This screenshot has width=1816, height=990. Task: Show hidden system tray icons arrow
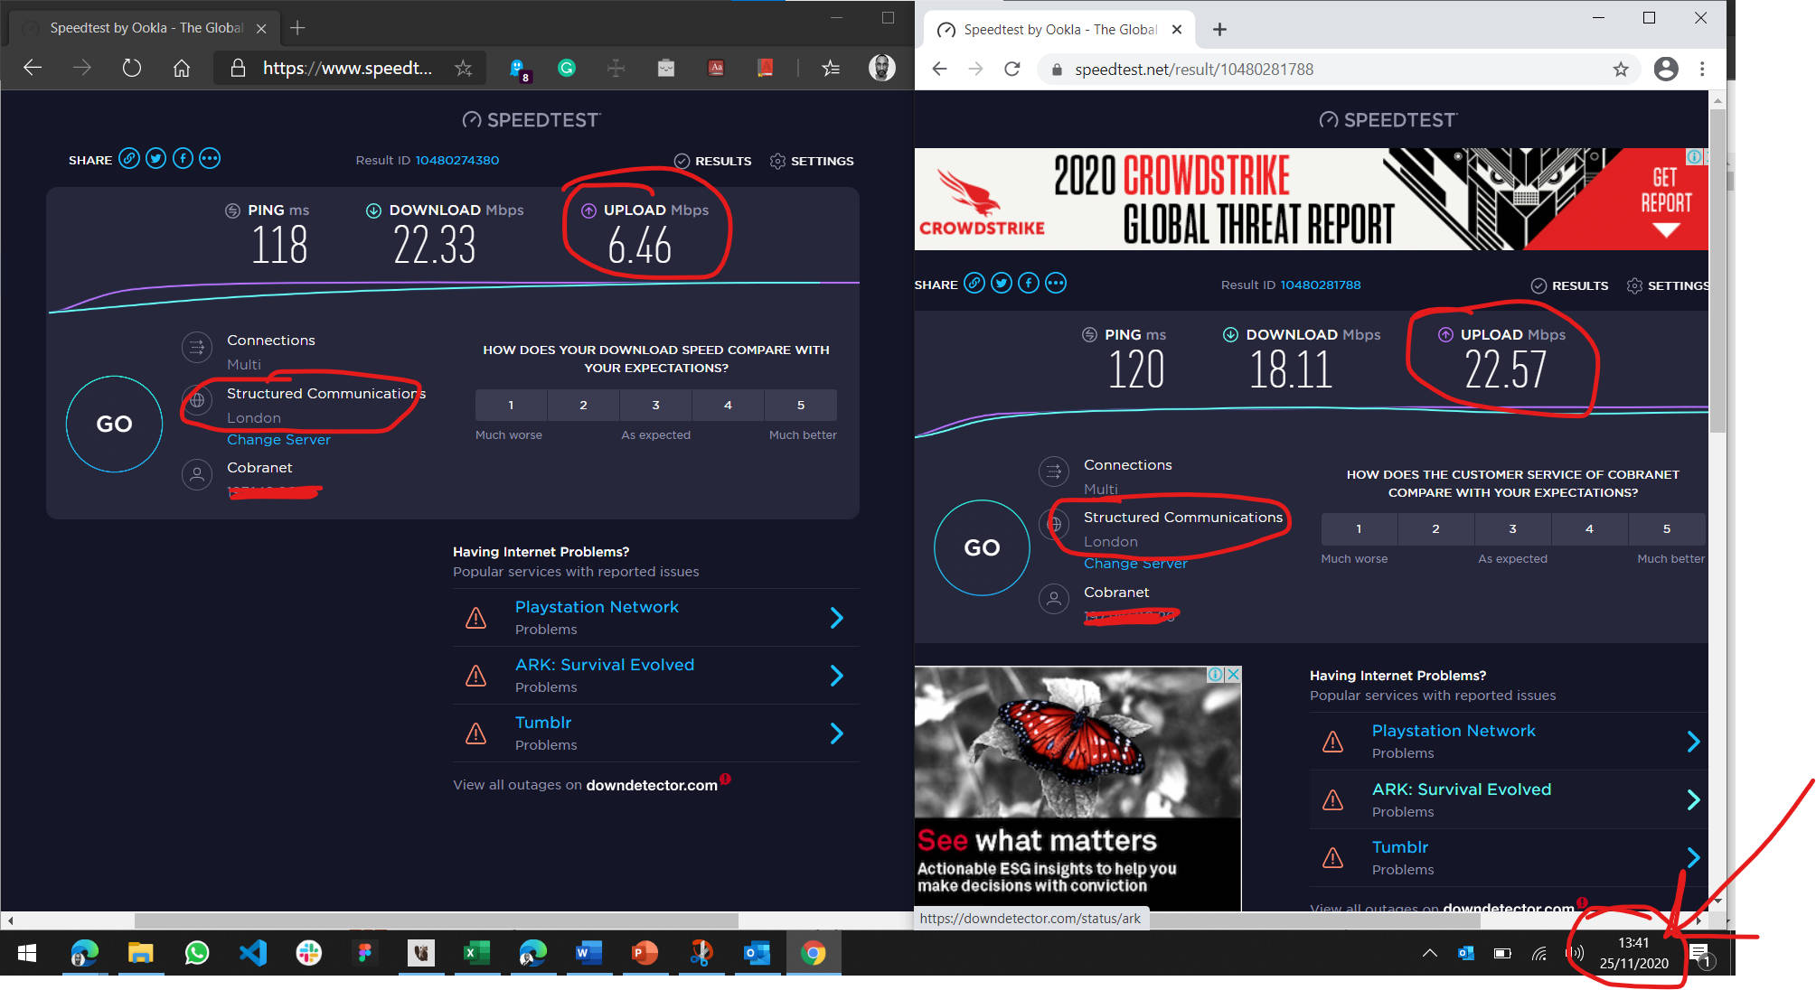coord(1429,953)
